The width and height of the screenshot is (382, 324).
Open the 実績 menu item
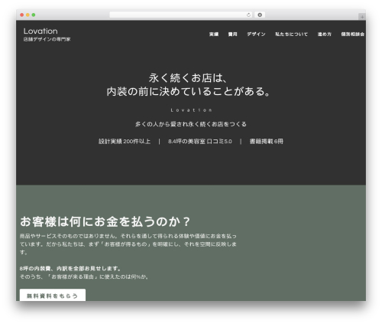[214, 34]
